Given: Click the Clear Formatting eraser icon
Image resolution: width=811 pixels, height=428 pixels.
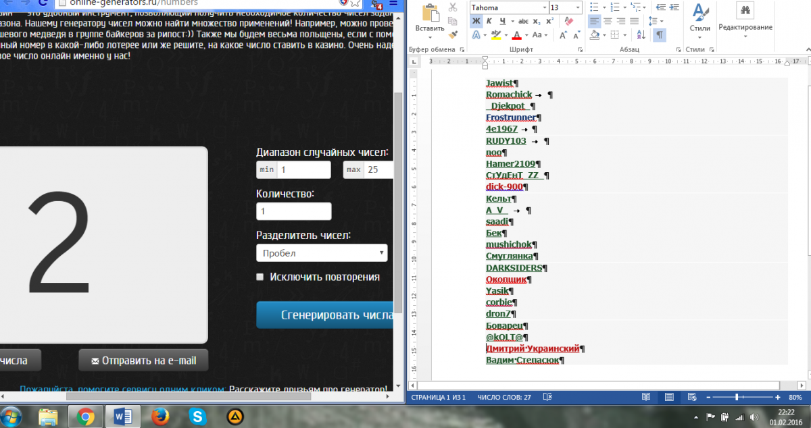Looking at the screenshot, I should tap(568, 21).
